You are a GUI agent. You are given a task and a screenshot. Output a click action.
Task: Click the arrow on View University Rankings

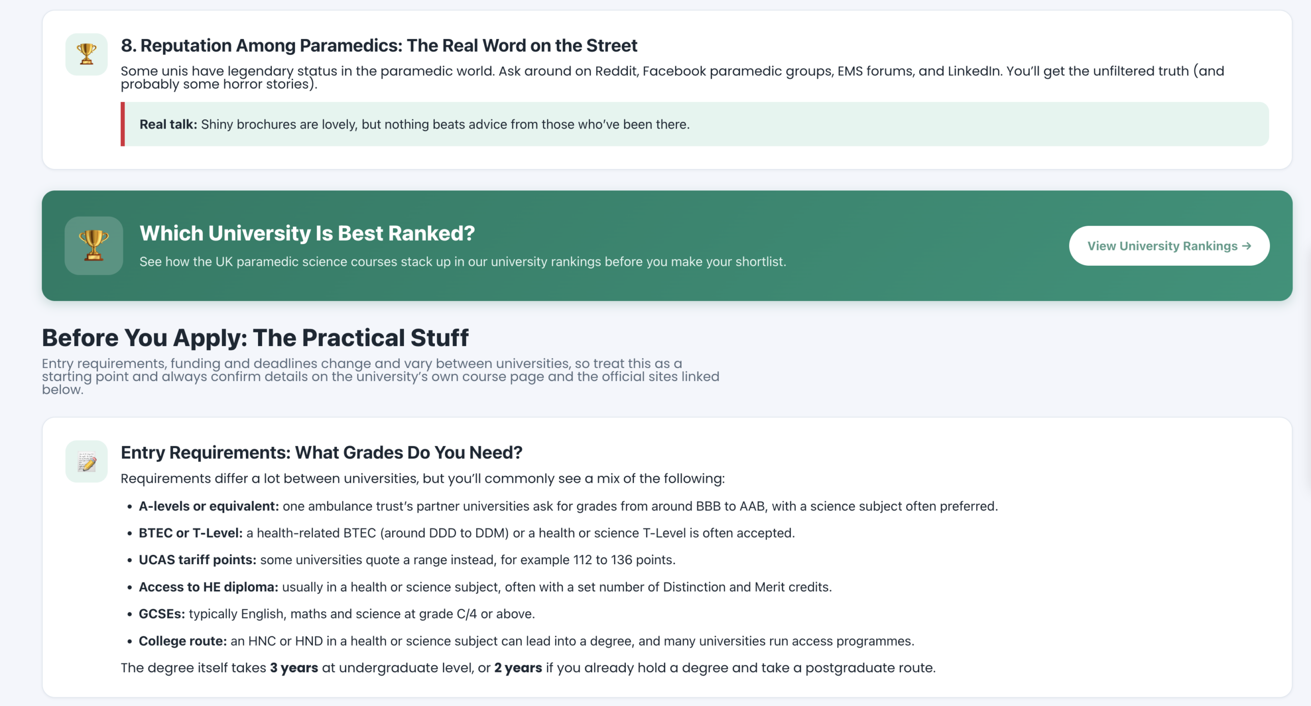pos(1246,246)
